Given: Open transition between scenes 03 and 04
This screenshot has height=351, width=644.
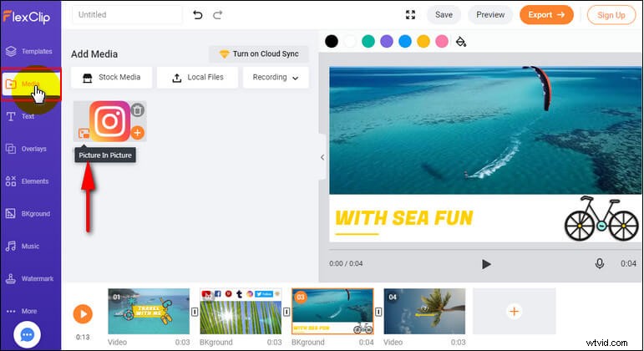Looking at the screenshot, I should (x=378, y=313).
